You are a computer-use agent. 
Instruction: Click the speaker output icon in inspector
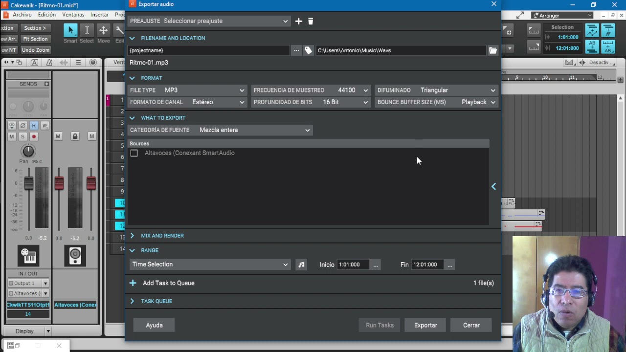click(x=75, y=256)
